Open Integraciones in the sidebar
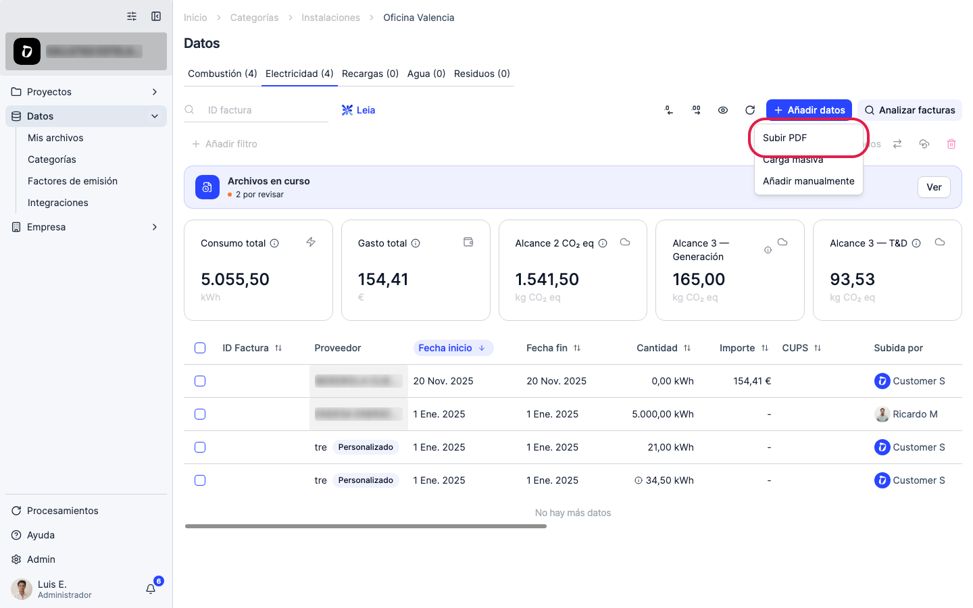This screenshot has width=973, height=608. (x=57, y=203)
